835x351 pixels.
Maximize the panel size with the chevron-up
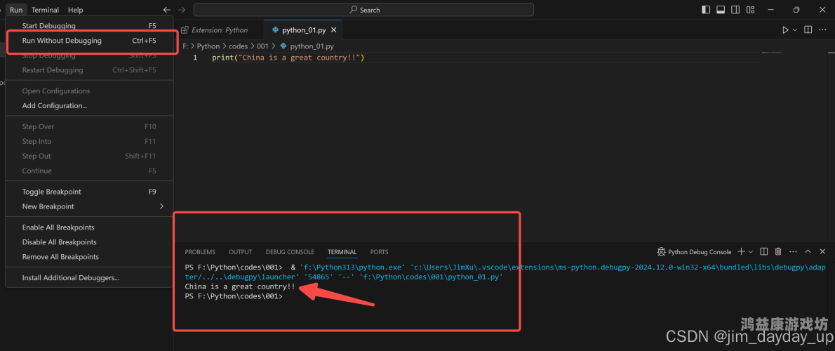click(808, 251)
